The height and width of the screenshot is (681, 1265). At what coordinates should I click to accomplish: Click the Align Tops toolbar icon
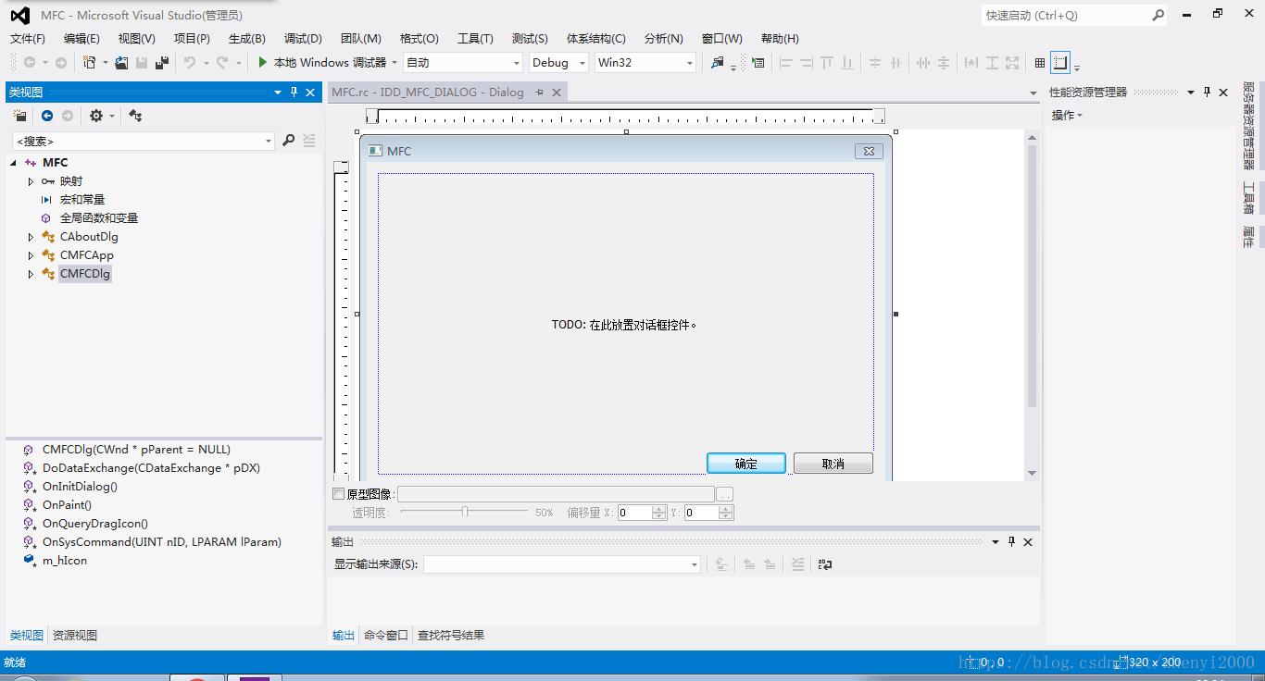(827, 62)
